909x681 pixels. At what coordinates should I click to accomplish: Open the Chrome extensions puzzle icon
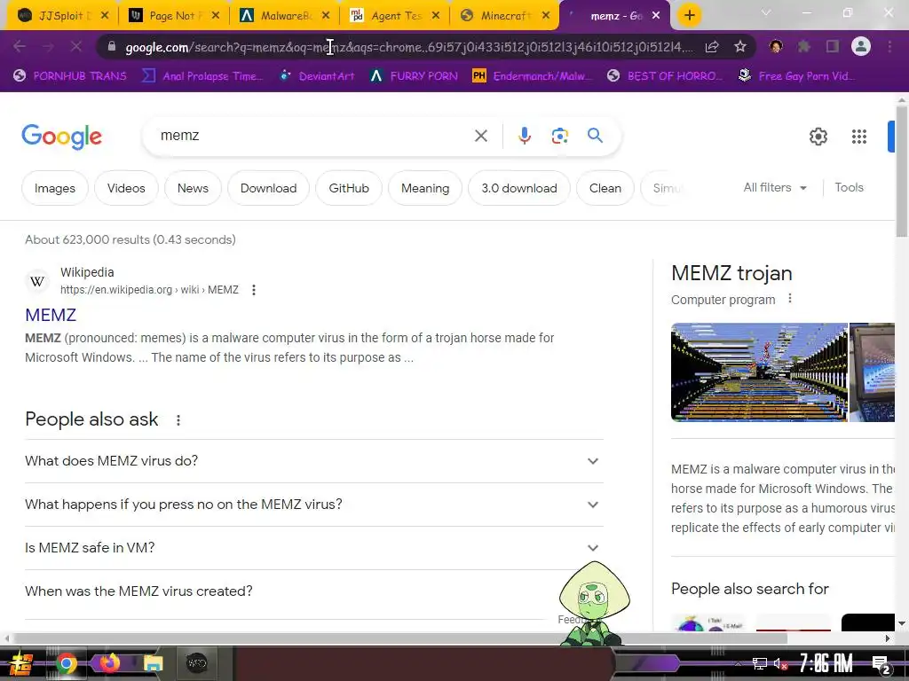click(803, 46)
